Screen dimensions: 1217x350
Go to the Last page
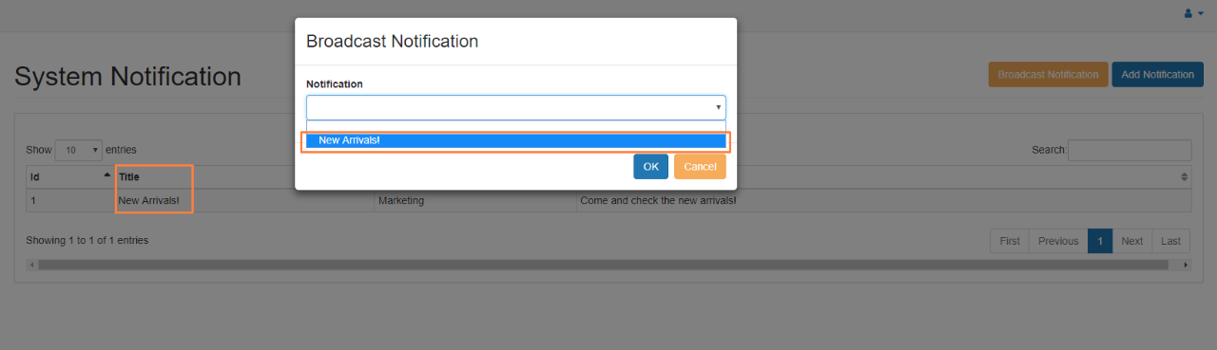(x=1171, y=241)
